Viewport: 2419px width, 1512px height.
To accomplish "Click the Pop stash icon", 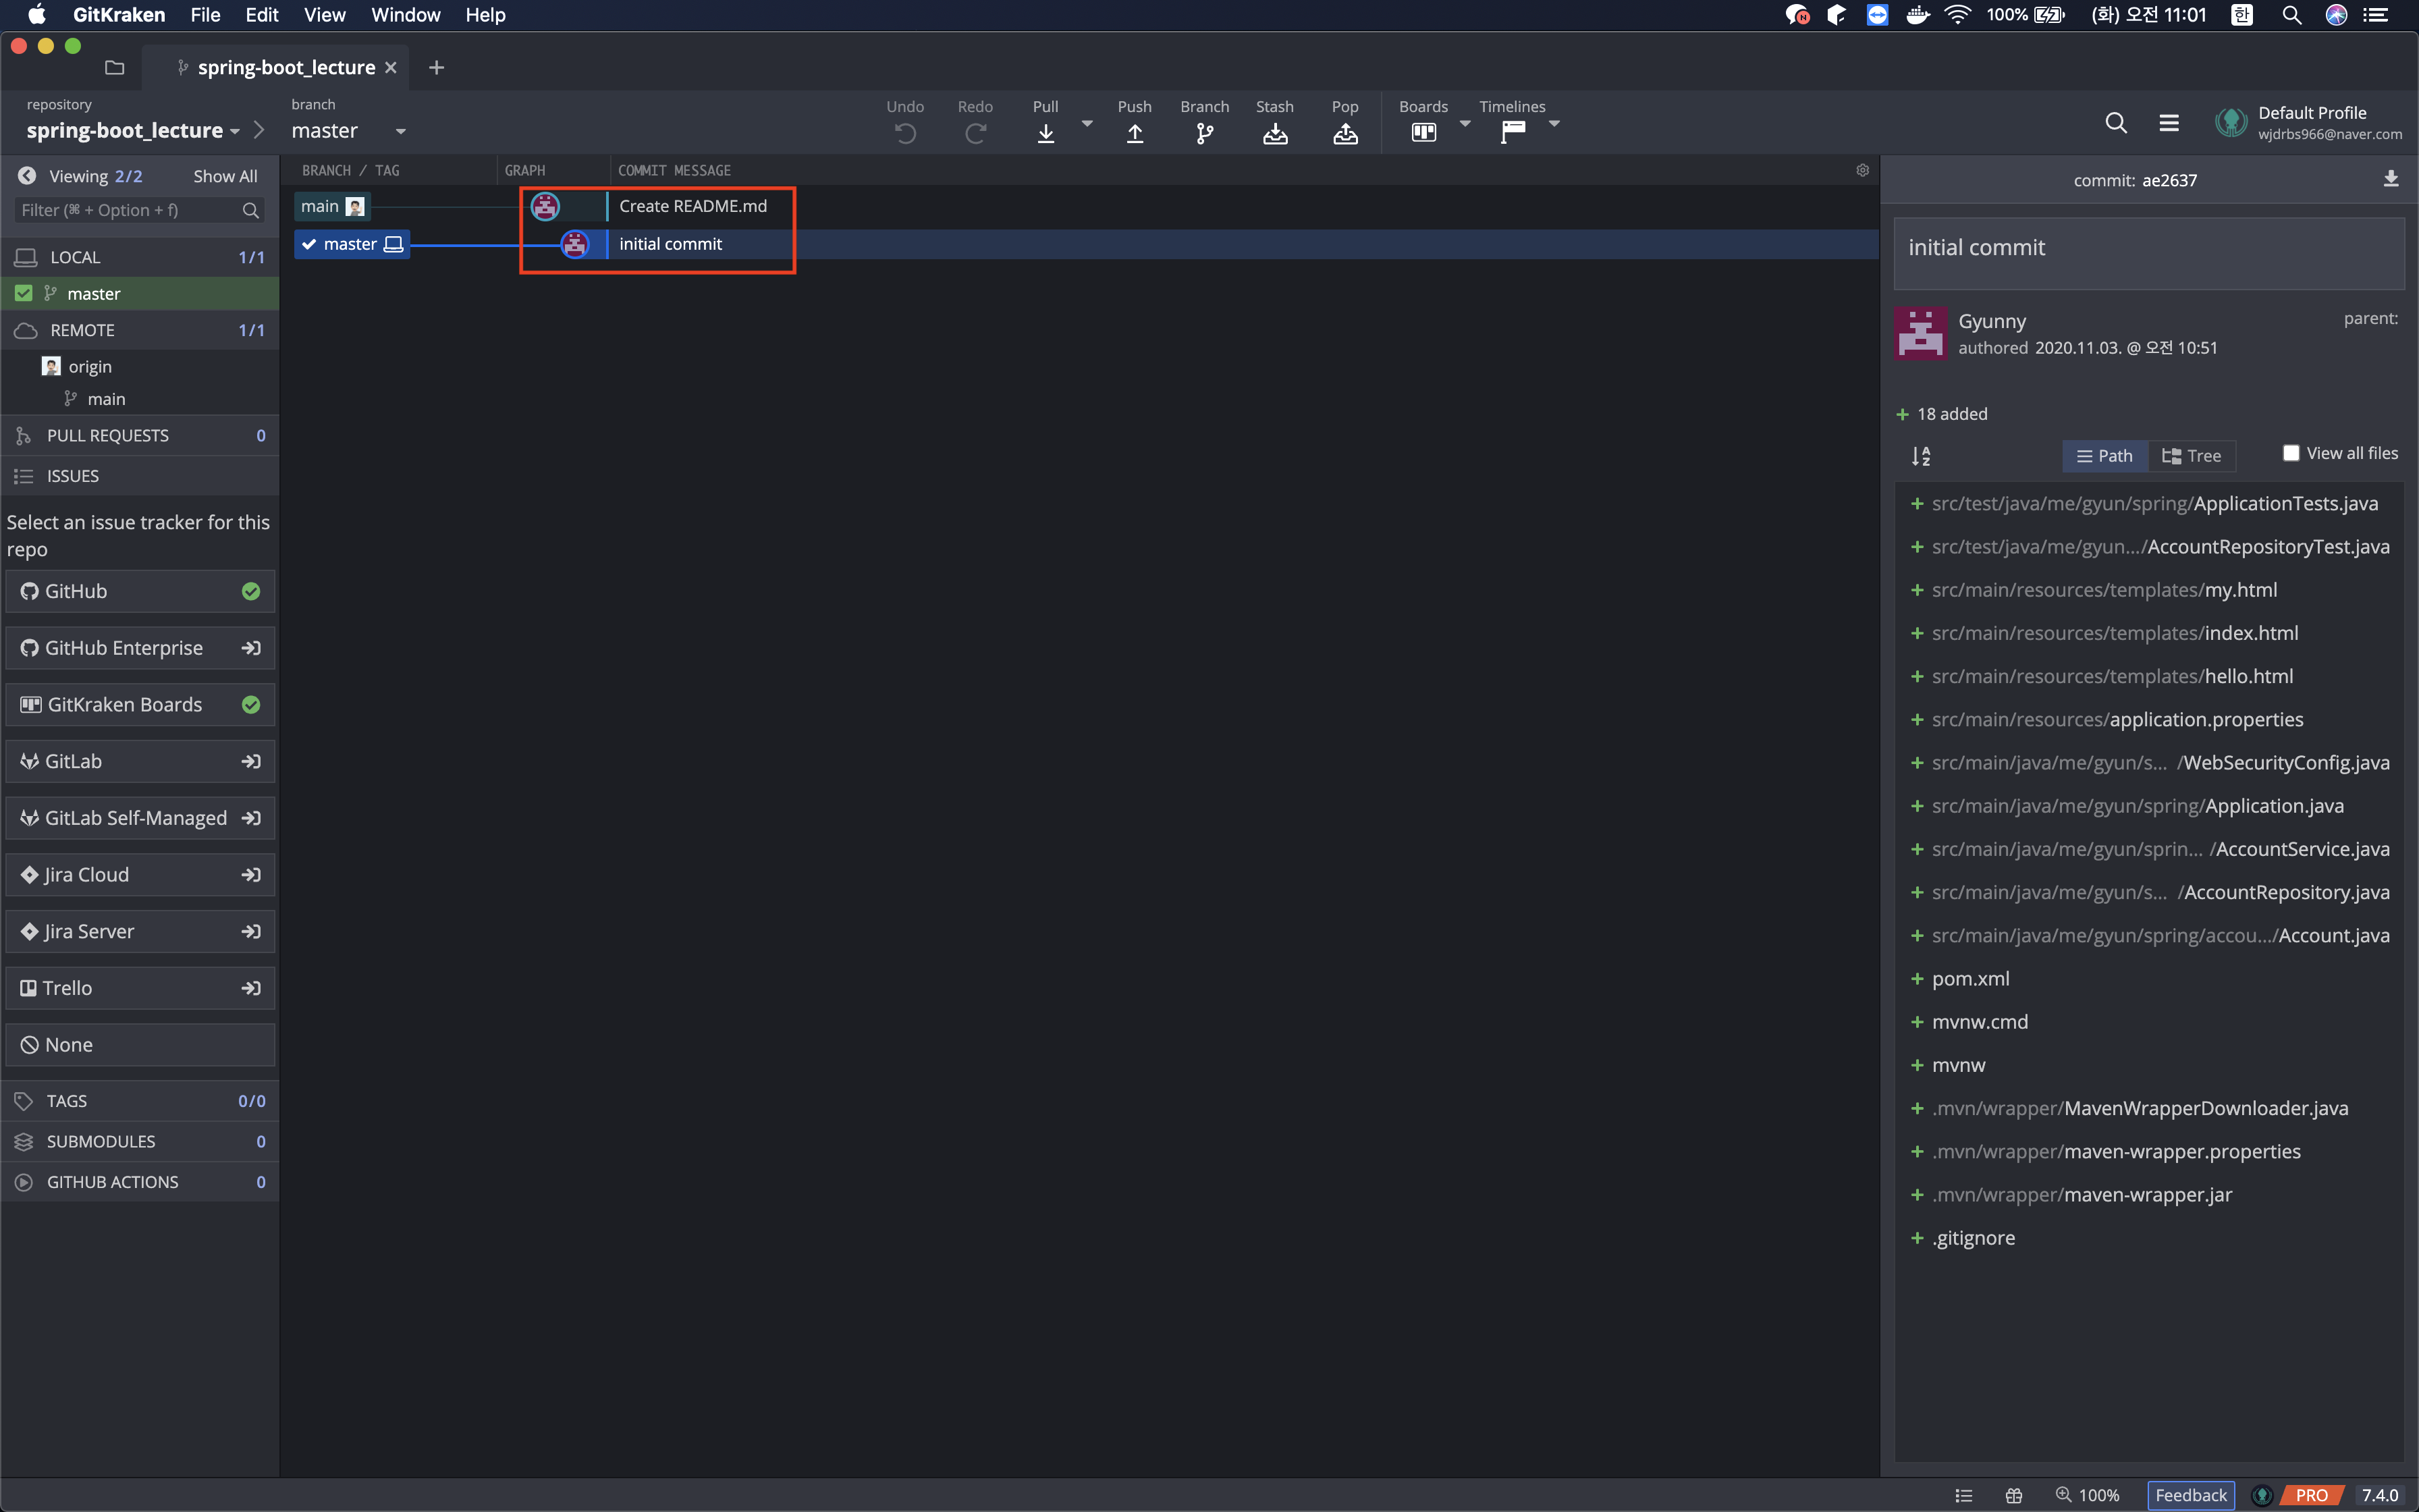I will pyautogui.click(x=1344, y=133).
